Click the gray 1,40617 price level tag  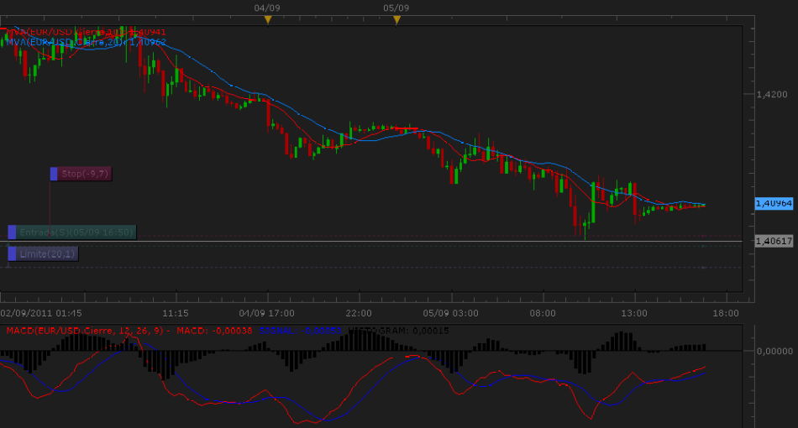(x=774, y=241)
